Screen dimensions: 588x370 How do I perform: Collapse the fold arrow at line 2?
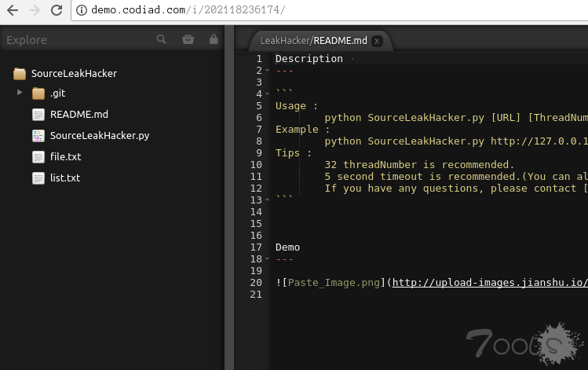pos(268,71)
